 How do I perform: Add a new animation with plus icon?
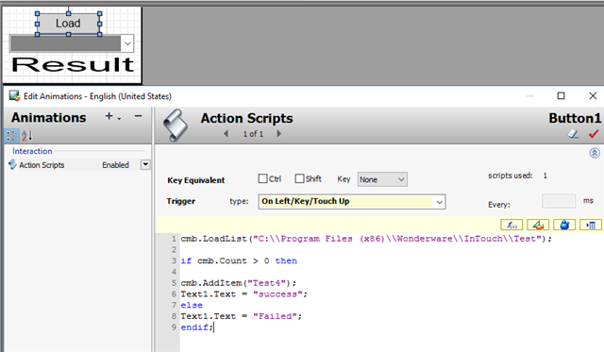click(109, 116)
